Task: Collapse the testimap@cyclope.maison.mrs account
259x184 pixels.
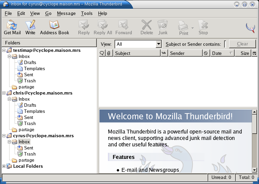Action: click(x=4, y=50)
